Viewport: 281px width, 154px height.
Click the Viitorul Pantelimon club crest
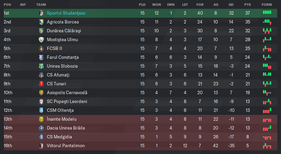[41, 146]
